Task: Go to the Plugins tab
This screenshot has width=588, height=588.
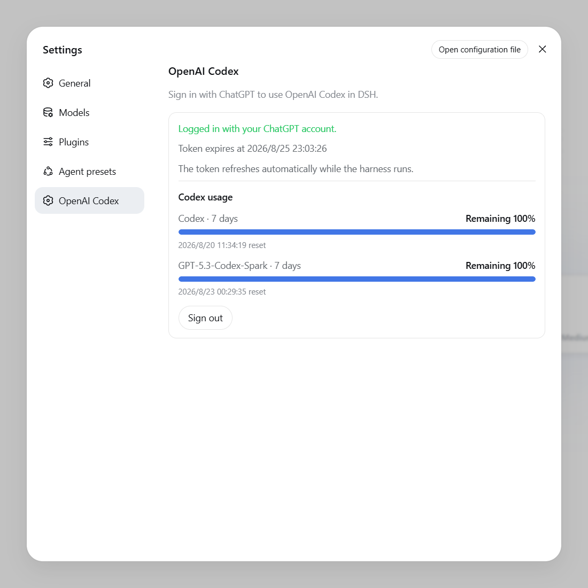Action: (89, 142)
